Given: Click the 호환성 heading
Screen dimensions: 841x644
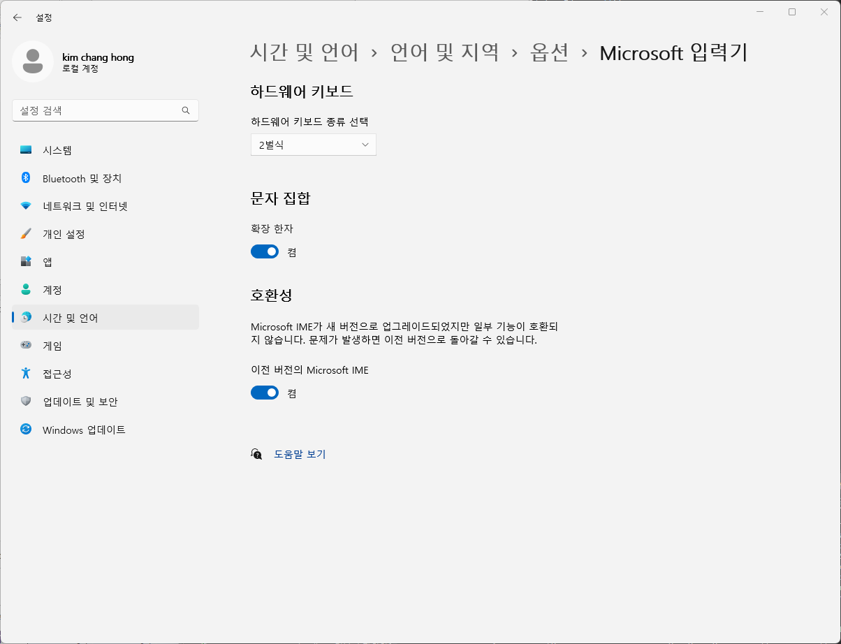Looking at the screenshot, I should tap(271, 294).
